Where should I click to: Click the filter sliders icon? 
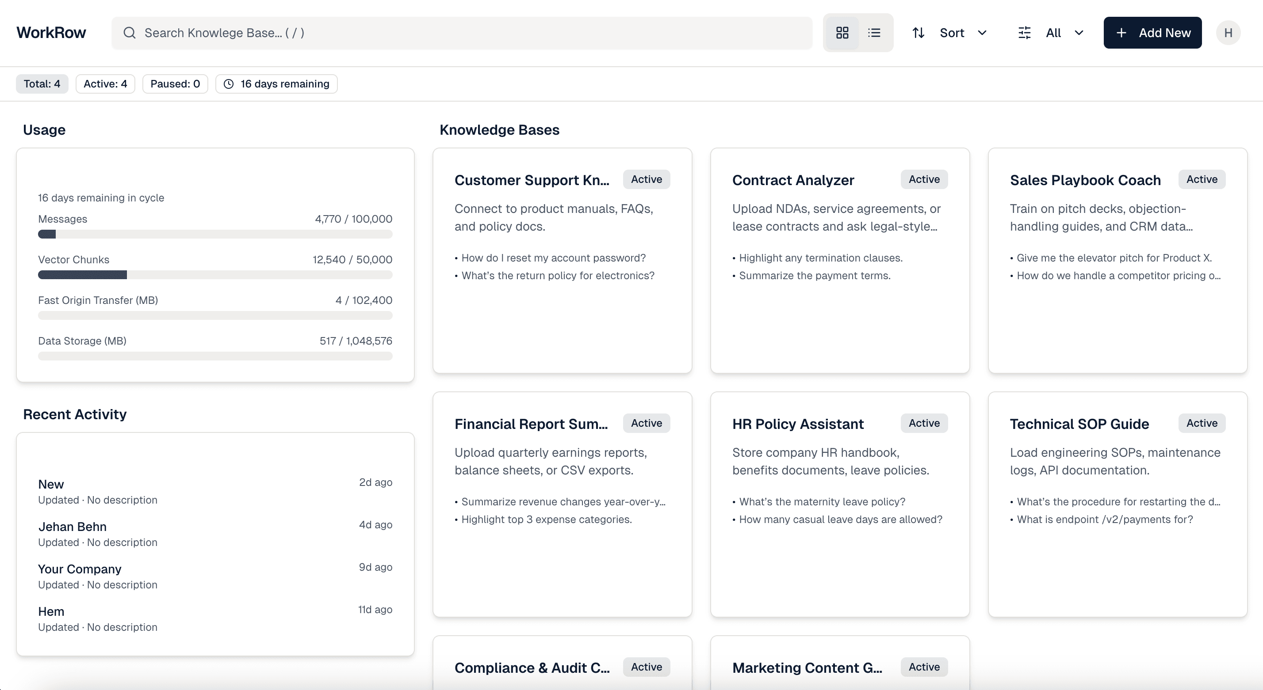[x=1024, y=33]
